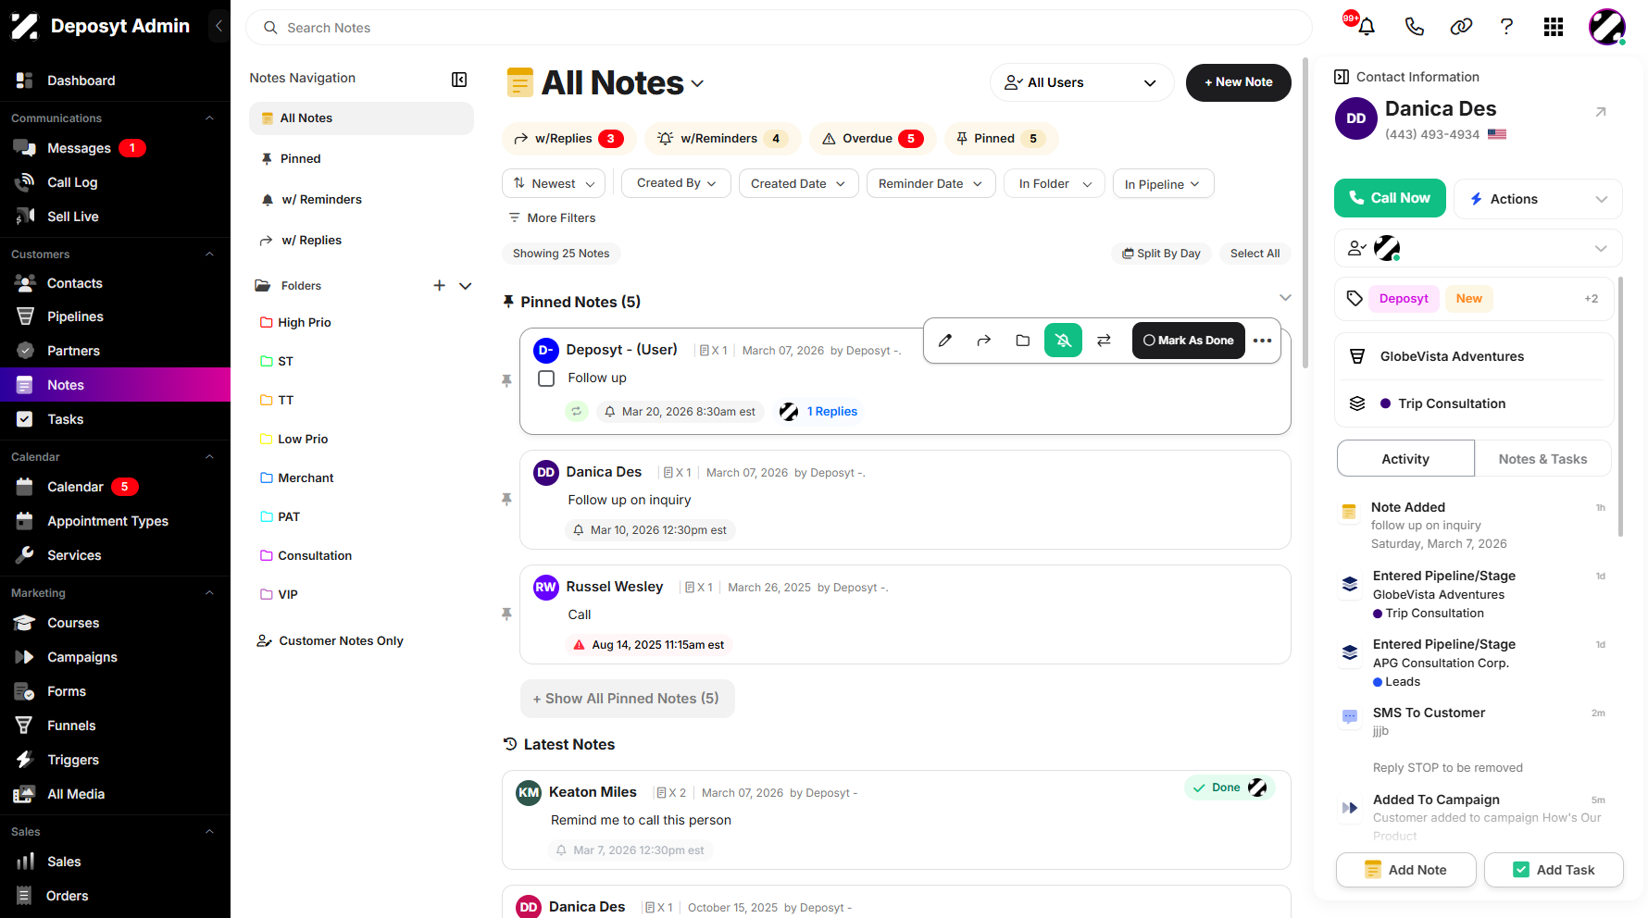
Task: Click Mark As Done button
Action: click(x=1189, y=341)
